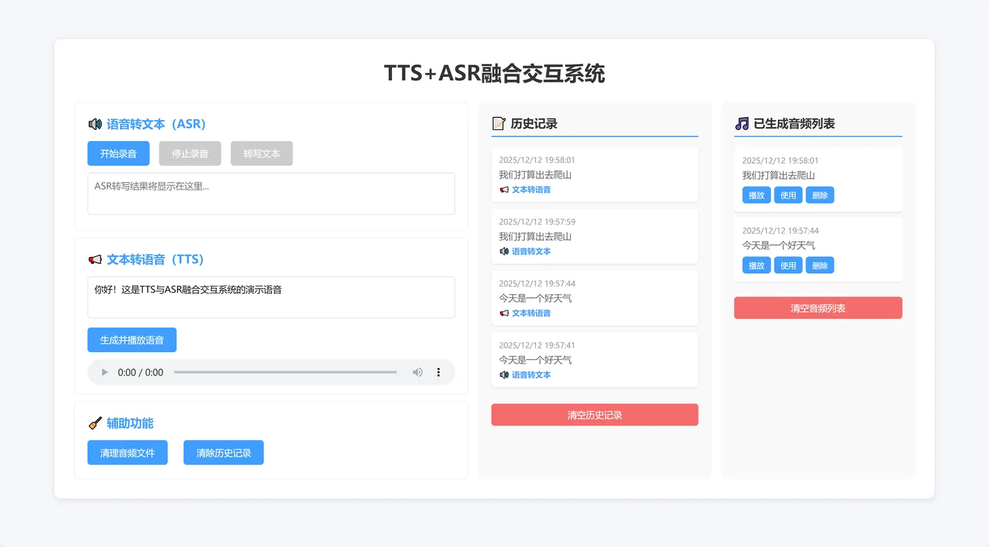Click the TTS text input field
Image resolution: width=989 pixels, height=547 pixels.
[x=271, y=296]
